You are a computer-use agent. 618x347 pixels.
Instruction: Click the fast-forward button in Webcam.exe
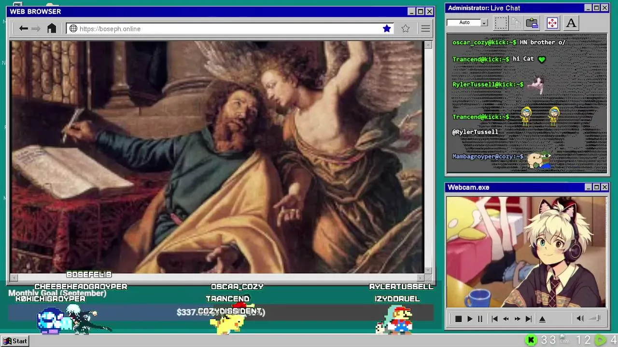coord(518,319)
